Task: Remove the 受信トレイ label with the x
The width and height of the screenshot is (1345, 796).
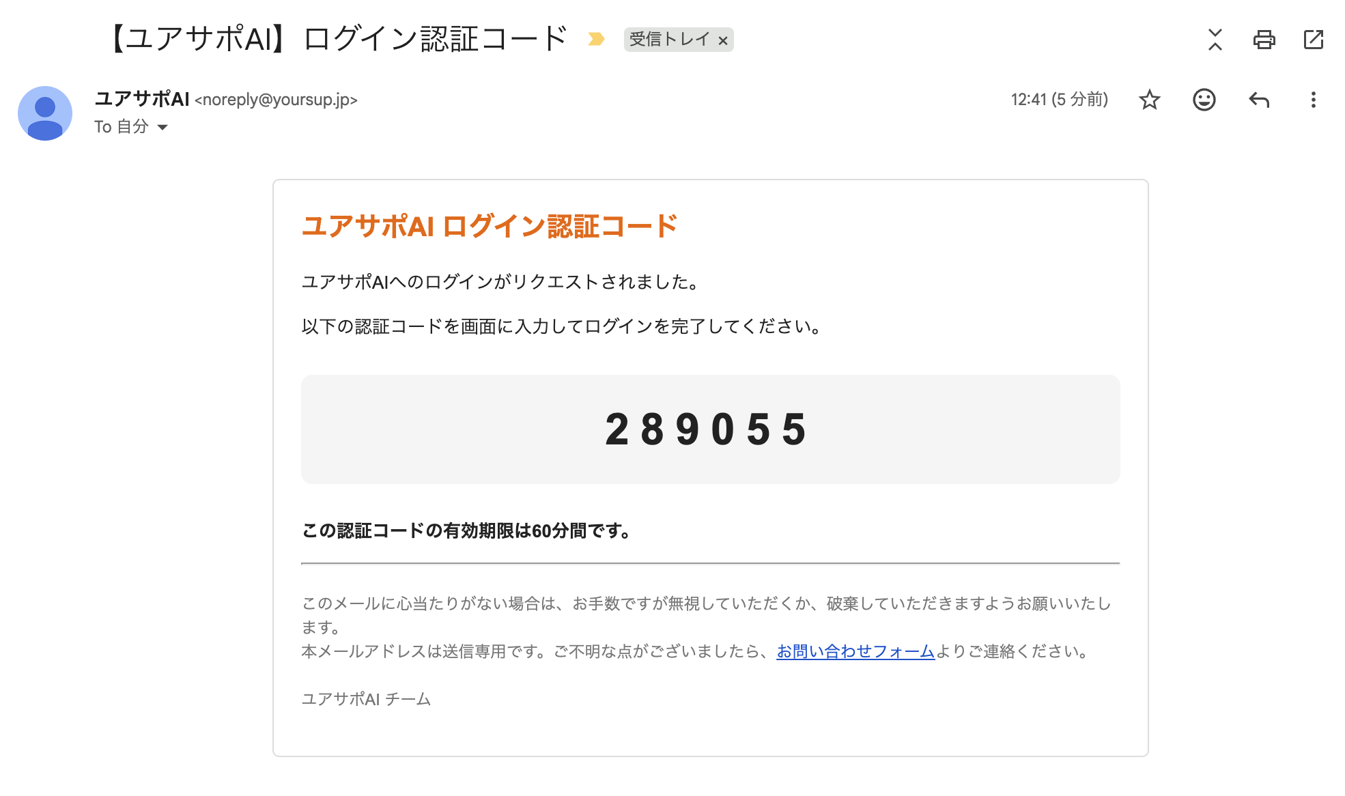Action: [723, 41]
